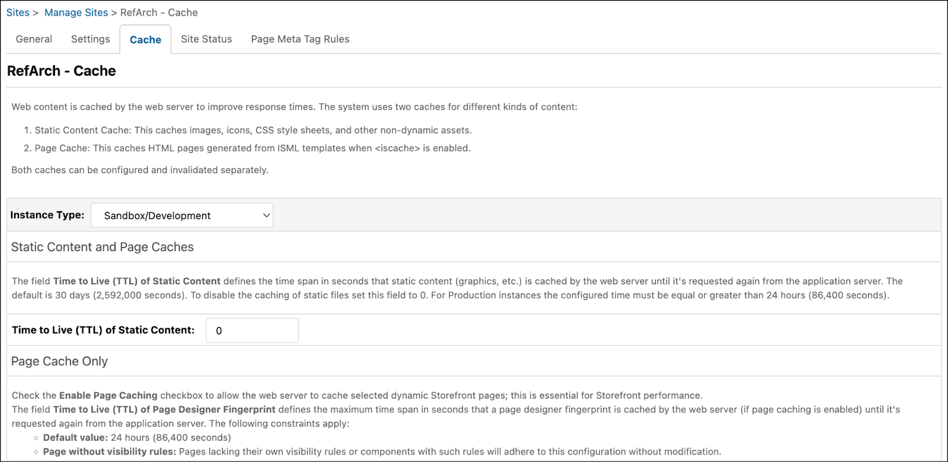The width and height of the screenshot is (948, 462).
Task: Click the RefArch - Cache page heading
Action: (x=61, y=71)
